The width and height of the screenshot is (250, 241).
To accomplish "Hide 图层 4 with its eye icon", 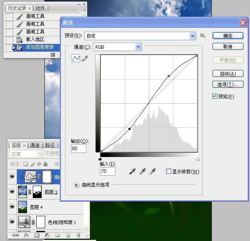I will 12,207.
